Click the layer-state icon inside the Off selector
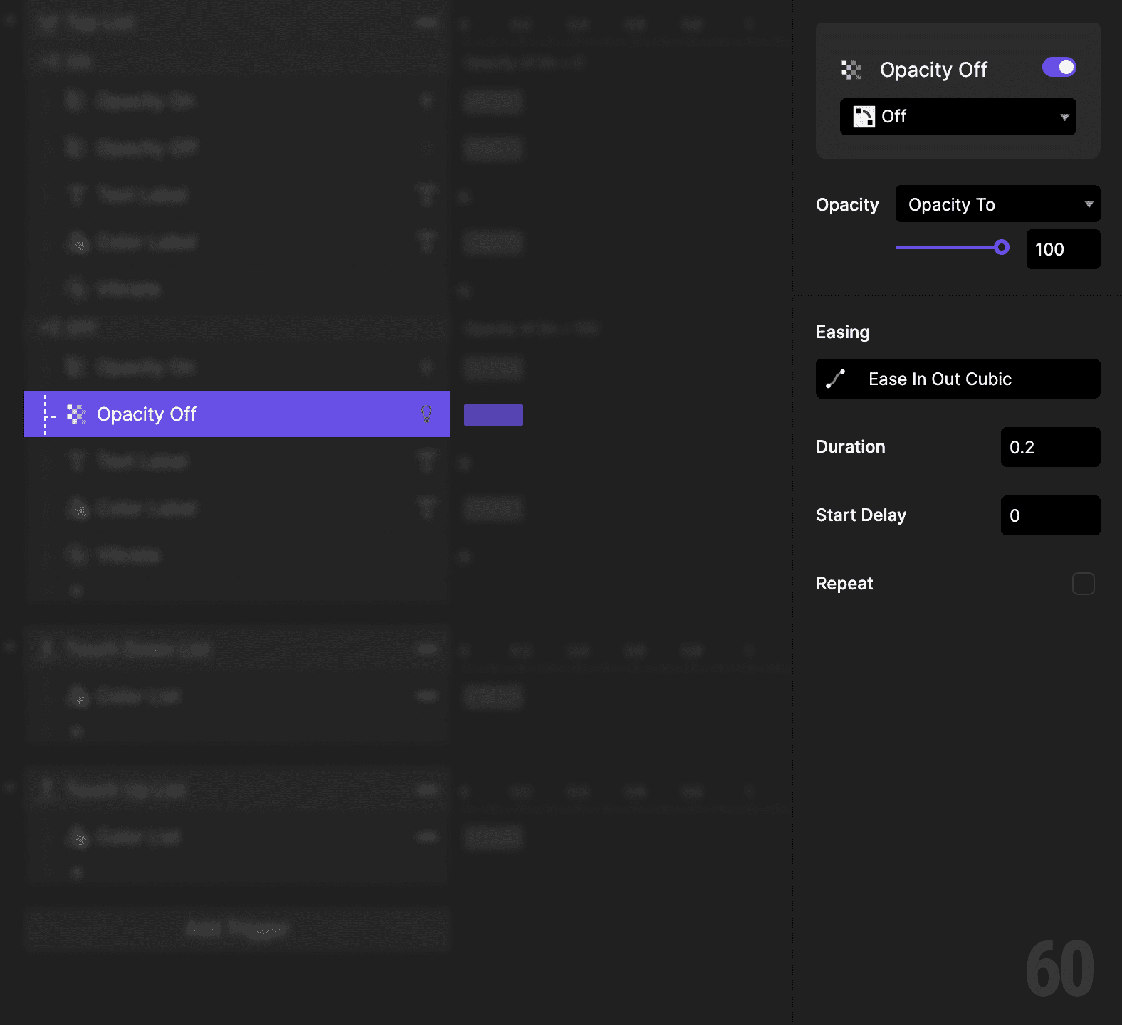The width and height of the screenshot is (1122, 1025). tap(864, 116)
